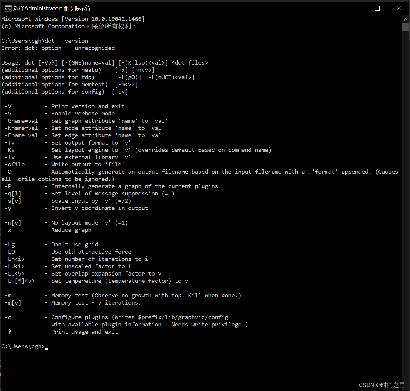Click '-V - Print version and exit' line
Screen dimensions: 410x391
coord(65,106)
